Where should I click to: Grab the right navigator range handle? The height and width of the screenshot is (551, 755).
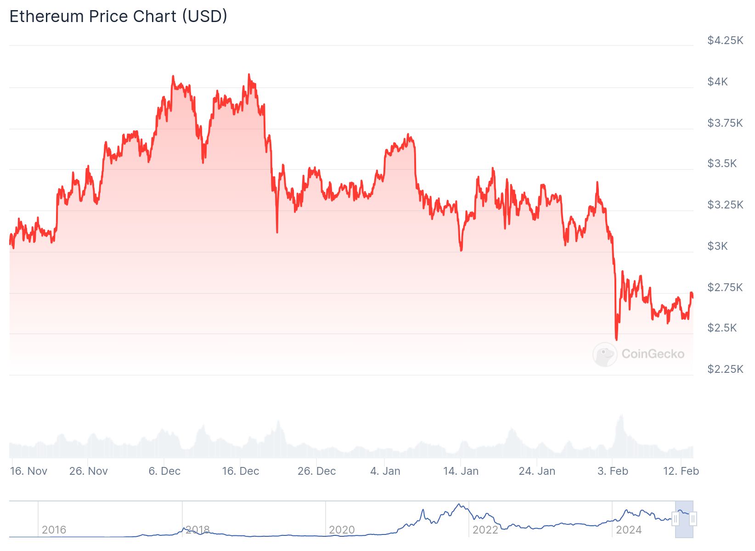693,519
